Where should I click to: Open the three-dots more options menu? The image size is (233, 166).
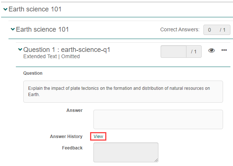click(224, 50)
